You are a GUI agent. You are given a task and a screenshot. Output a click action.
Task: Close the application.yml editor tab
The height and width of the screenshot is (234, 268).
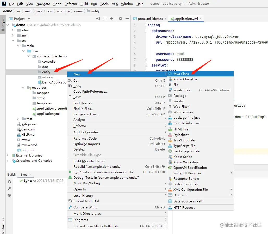click(201, 19)
